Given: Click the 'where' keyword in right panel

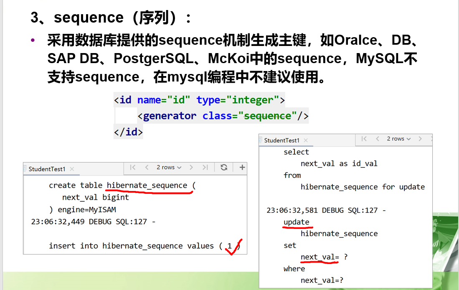Looking at the screenshot, I should (294, 269).
